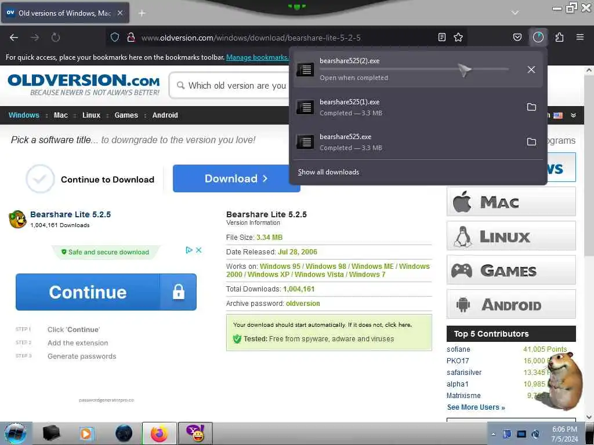Screen dimensions: 594x445
Task: Click the blue Download button
Action: (x=237, y=178)
